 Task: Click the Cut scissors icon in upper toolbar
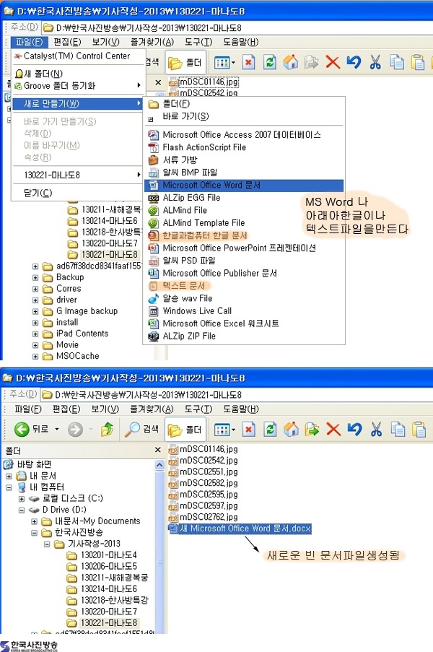click(x=375, y=62)
